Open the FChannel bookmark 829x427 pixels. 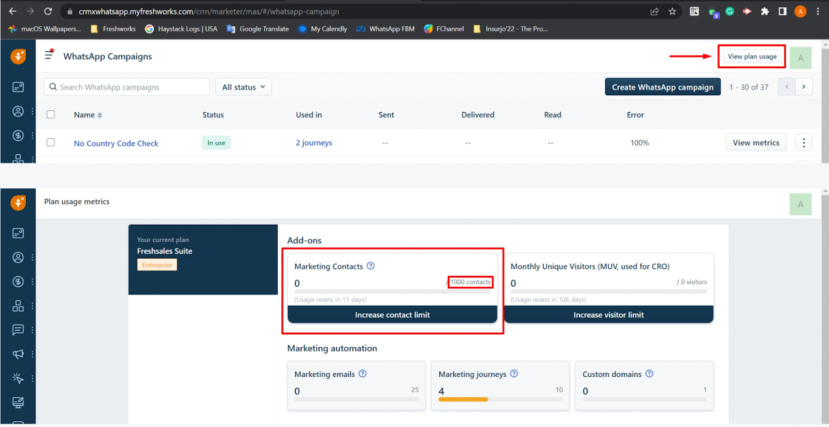pos(444,29)
